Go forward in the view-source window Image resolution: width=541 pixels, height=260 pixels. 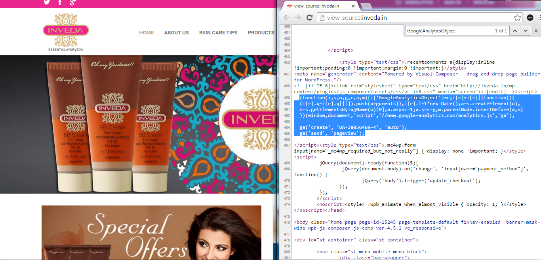tap(298, 18)
